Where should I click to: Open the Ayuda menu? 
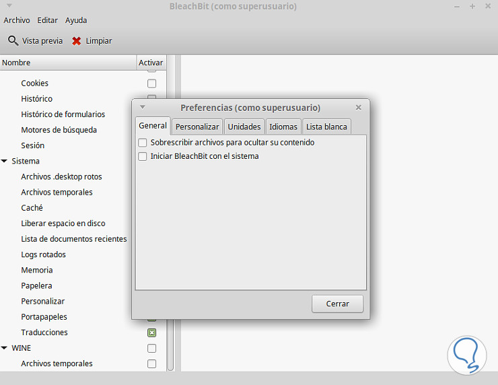point(76,20)
